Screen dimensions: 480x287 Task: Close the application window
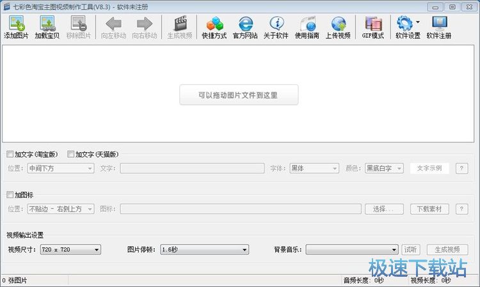(469, 7)
